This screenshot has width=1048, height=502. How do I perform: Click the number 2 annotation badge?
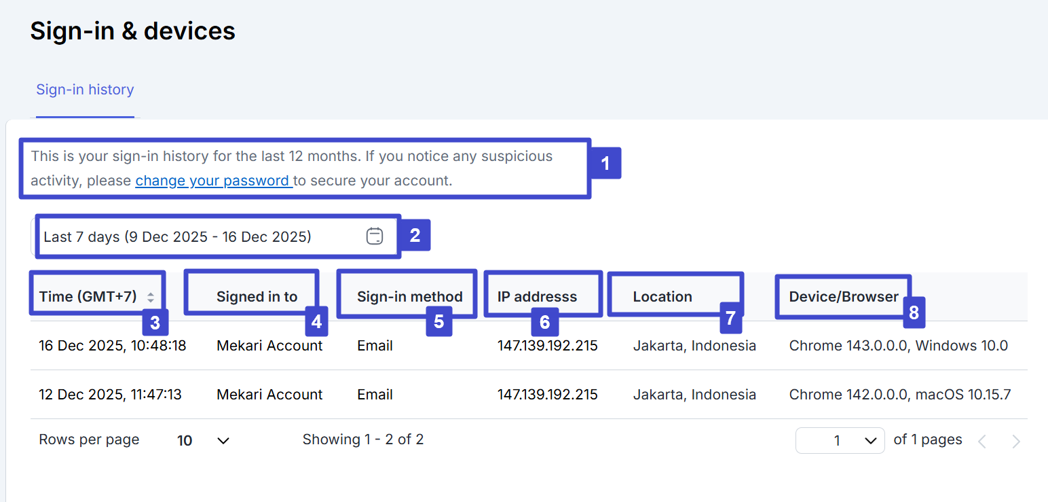[415, 236]
